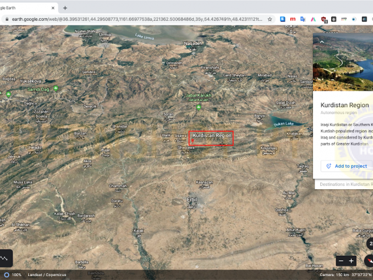This screenshot has height=280, width=373.
Task: Zoom in with the plus button
Action: click(352, 261)
